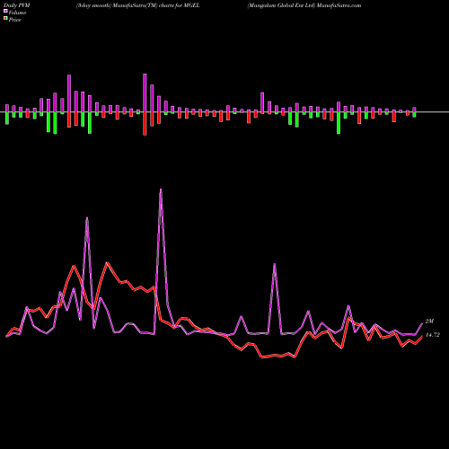This screenshot has height=449, width=449.
Task: Select the 'Price' legend label
Action: [14, 20]
